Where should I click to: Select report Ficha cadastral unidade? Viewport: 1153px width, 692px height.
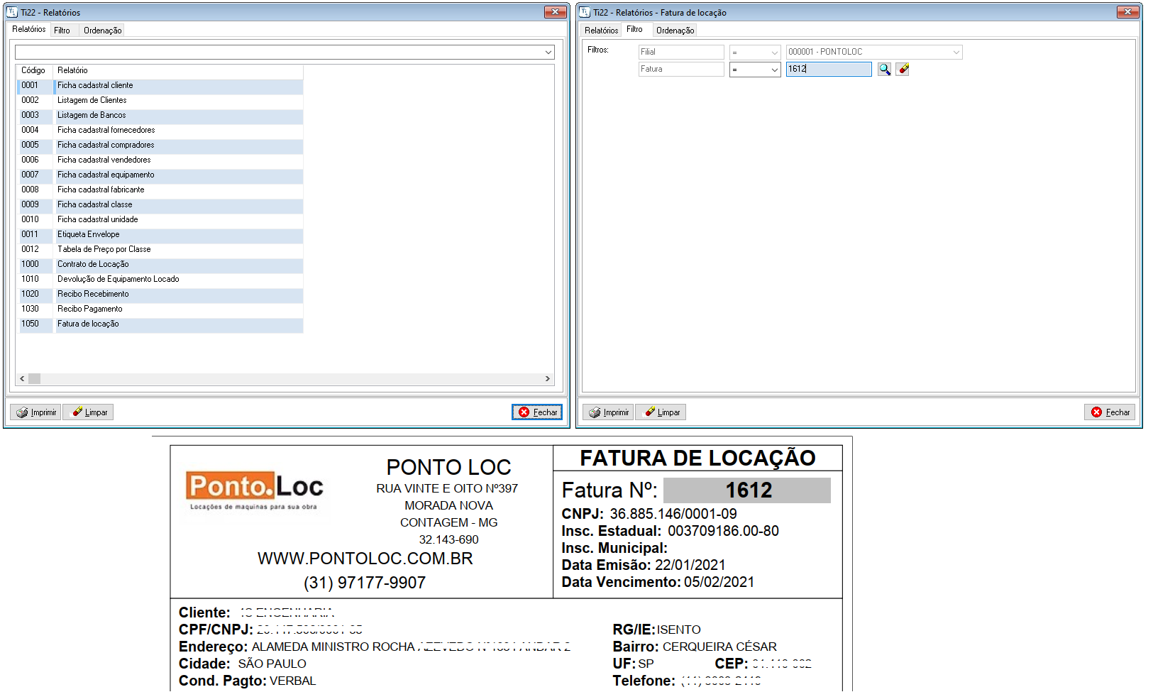click(x=178, y=219)
